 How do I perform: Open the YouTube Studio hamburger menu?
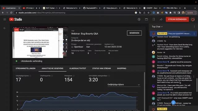coord(5,19)
